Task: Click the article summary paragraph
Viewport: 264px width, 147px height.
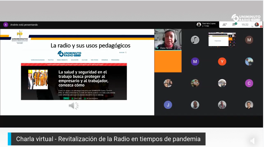Action: tap(87, 93)
